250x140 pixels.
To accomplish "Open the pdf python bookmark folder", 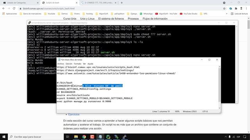I will coord(118,14).
